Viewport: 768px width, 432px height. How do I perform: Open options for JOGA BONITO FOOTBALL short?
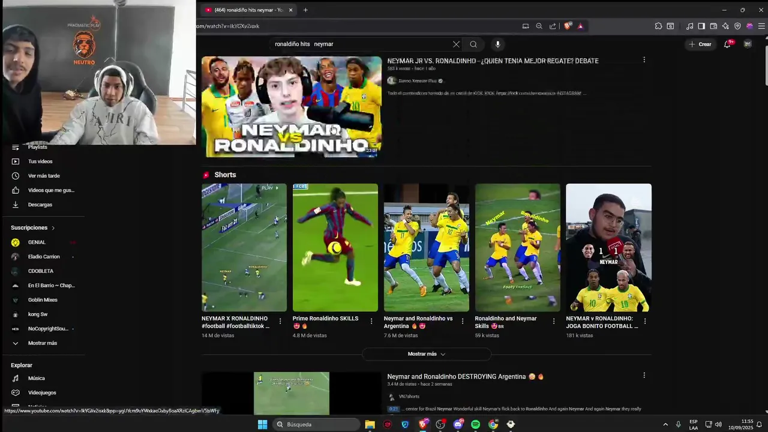click(x=645, y=322)
